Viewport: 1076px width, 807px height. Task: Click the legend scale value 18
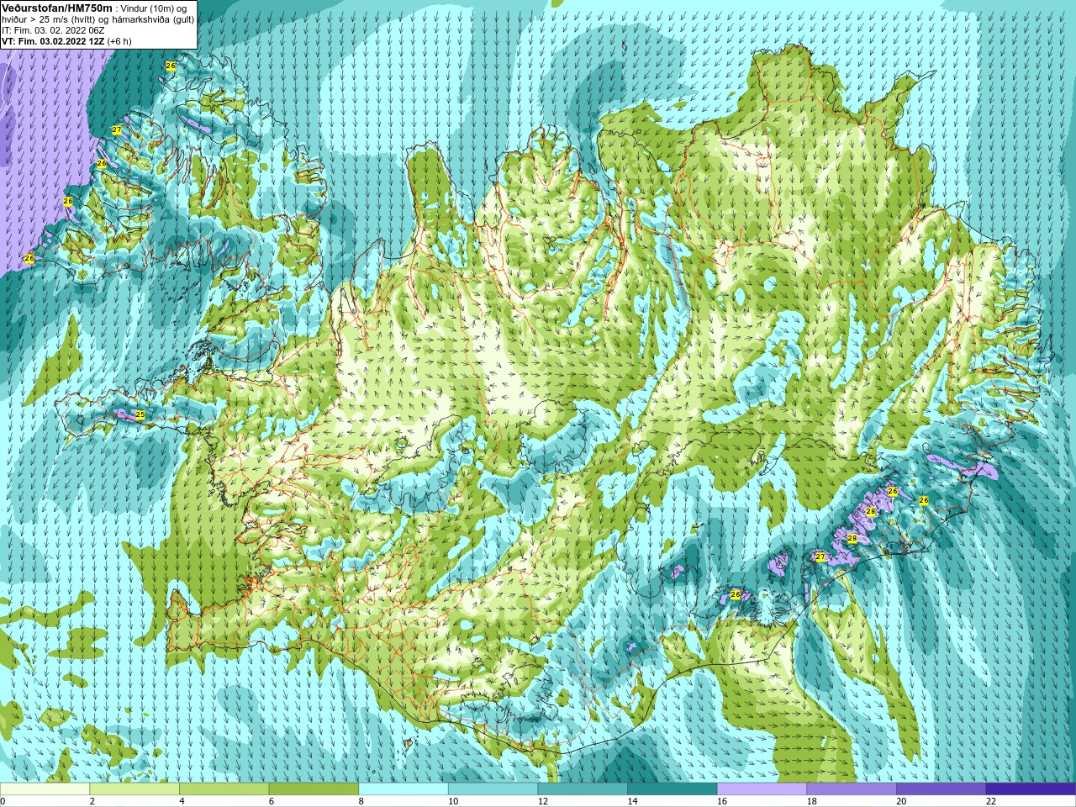[812, 801]
